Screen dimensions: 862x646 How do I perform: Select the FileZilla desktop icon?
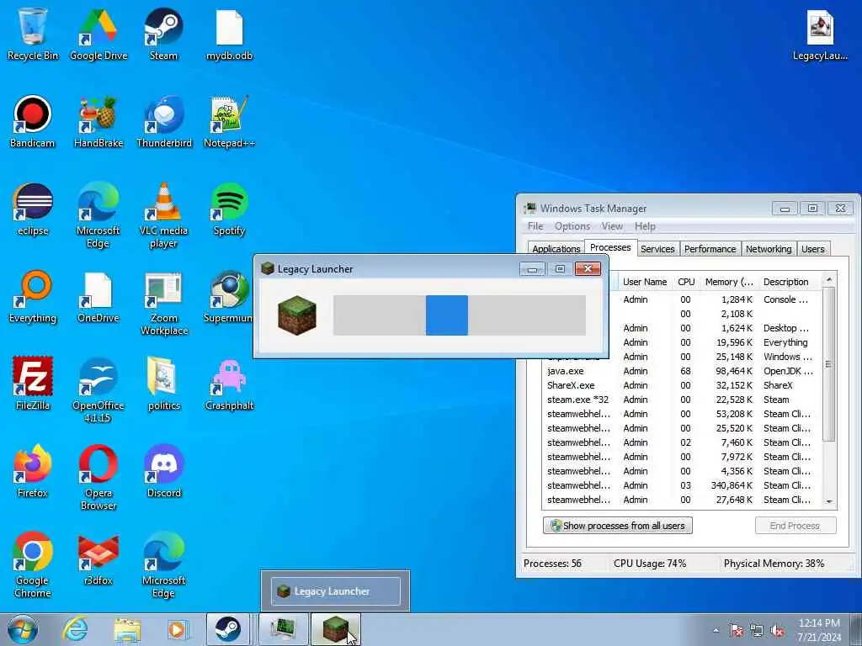click(x=33, y=384)
